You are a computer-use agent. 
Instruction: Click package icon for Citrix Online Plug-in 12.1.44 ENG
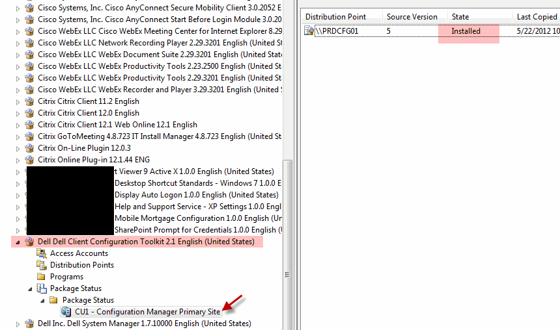point(29,160)
